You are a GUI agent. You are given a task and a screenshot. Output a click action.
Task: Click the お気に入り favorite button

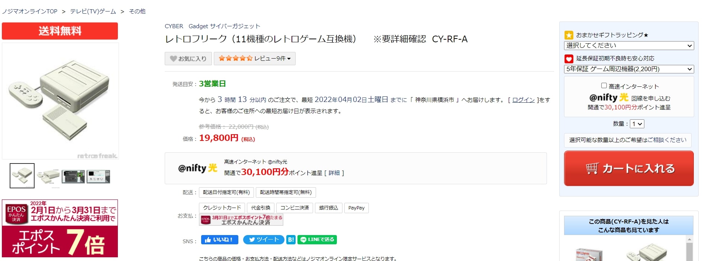pos(188,59)
